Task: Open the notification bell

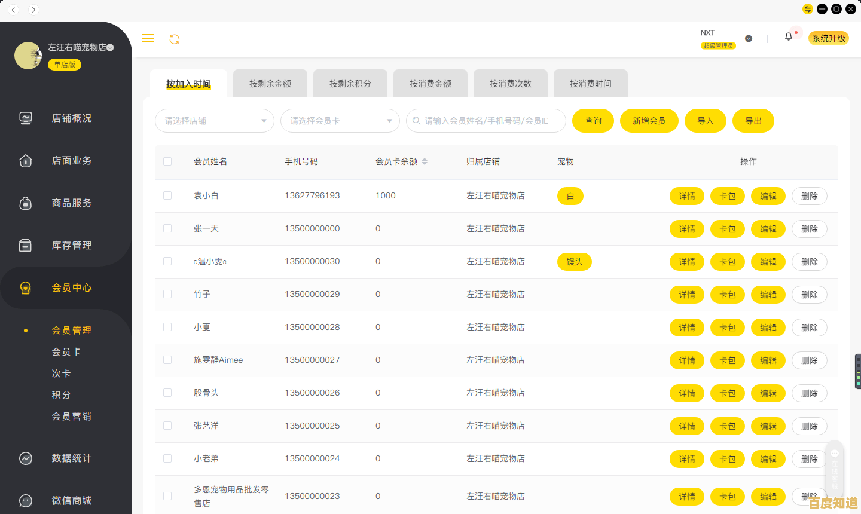Action: click(x=788, y=36)
